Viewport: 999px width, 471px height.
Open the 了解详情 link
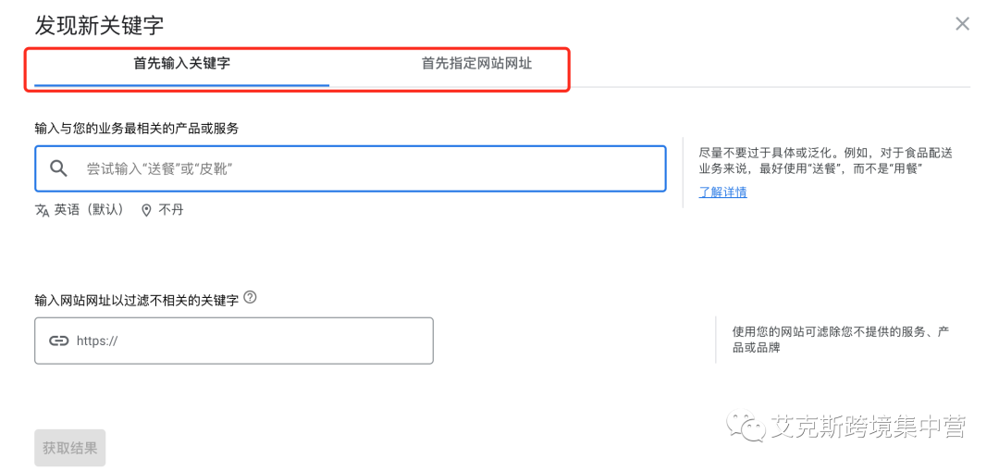coord(722,192)
